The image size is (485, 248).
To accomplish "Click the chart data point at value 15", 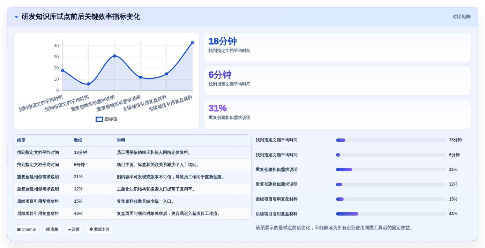I will pos(166,74).
